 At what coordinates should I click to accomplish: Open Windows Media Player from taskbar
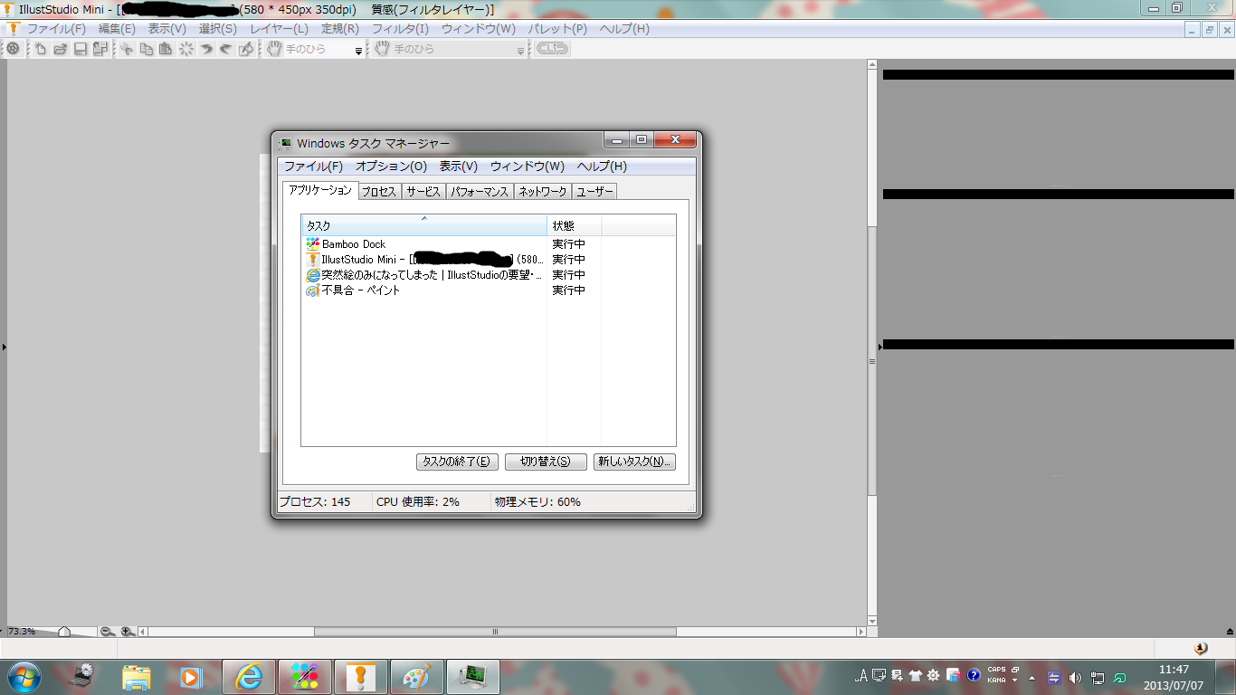point(191,677)
